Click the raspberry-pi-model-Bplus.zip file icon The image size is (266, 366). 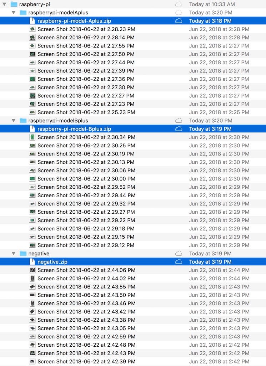32,129
